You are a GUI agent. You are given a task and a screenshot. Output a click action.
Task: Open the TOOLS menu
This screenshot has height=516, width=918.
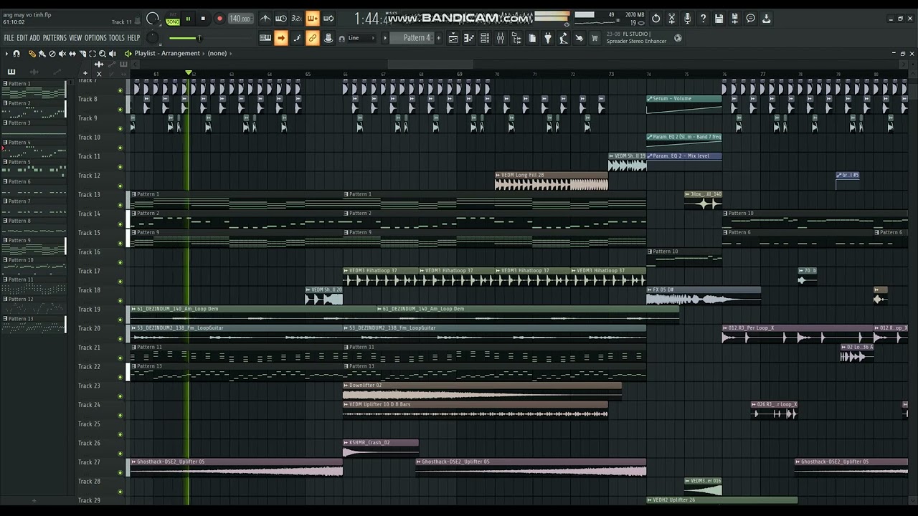tap(116, 38)
